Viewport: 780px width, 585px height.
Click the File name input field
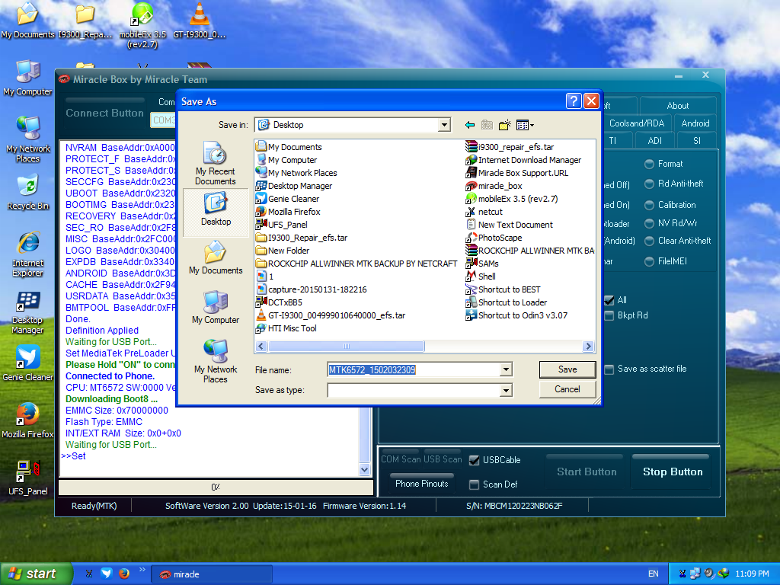(414, 369)
